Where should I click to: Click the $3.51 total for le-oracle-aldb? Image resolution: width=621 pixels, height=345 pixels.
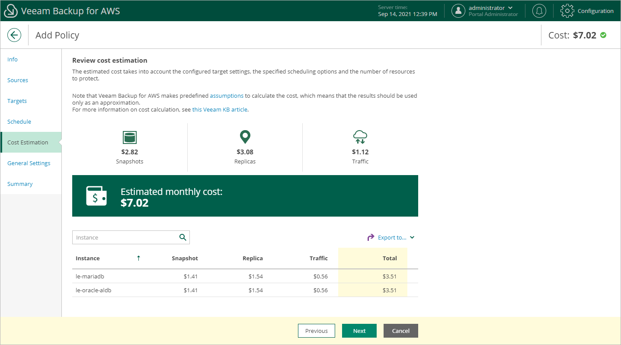tap(390, 290)
